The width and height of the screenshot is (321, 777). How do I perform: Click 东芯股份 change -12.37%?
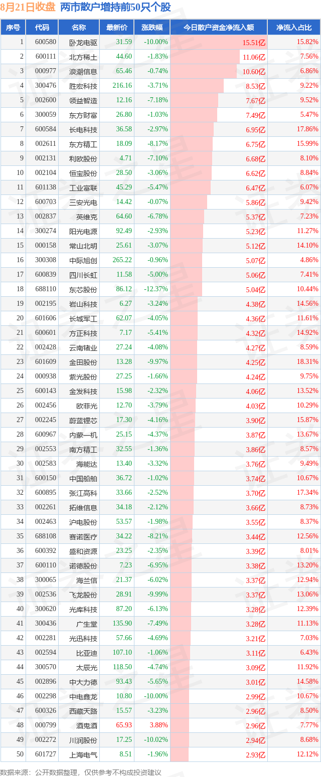pos(155,289)
